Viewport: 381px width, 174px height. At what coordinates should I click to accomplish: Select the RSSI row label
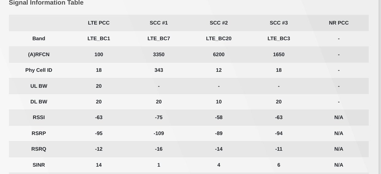click(x=39, y=118)
